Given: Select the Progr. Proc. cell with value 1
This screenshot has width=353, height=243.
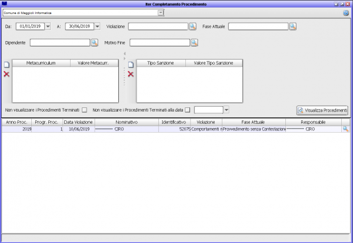Looking at the screenshot, I should (47, 129).
